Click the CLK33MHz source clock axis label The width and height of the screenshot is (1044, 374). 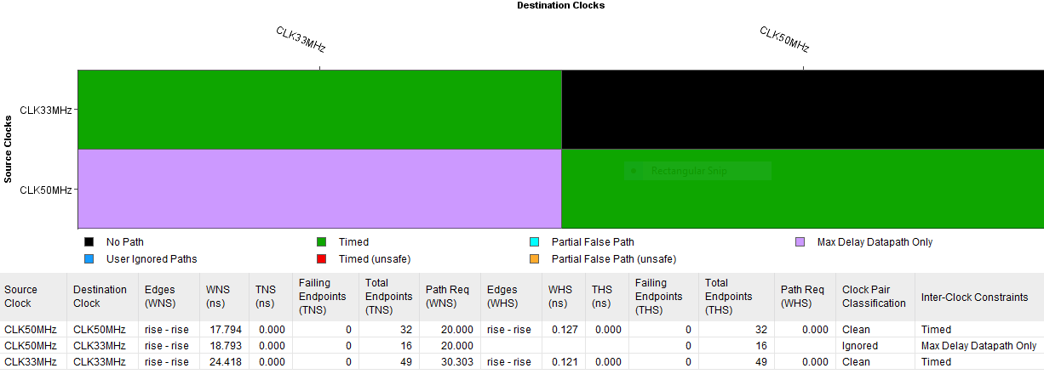[45, 110]
